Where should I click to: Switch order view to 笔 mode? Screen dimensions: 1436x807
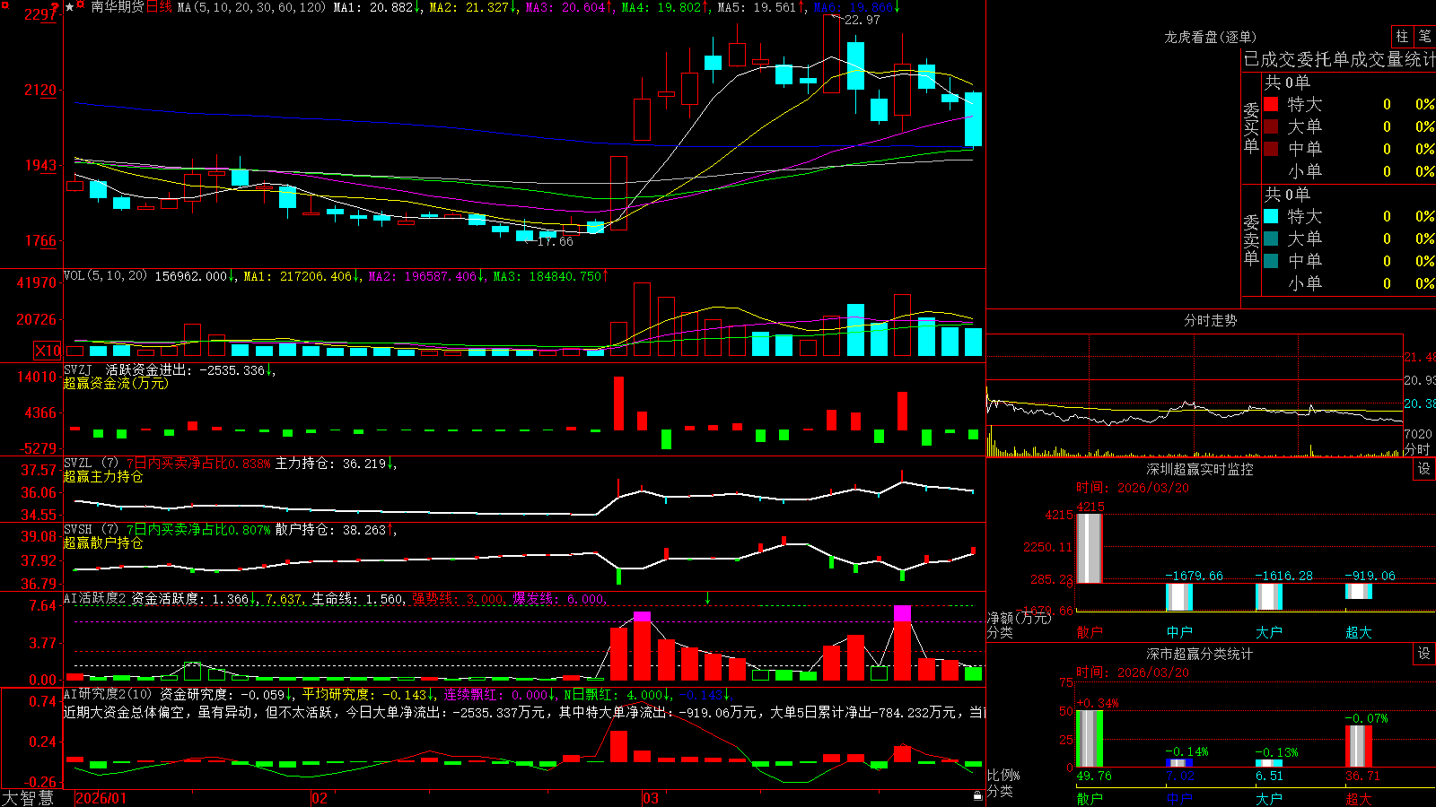point(1424,36)
